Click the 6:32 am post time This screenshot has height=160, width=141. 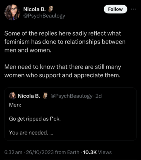click(13, 153)
